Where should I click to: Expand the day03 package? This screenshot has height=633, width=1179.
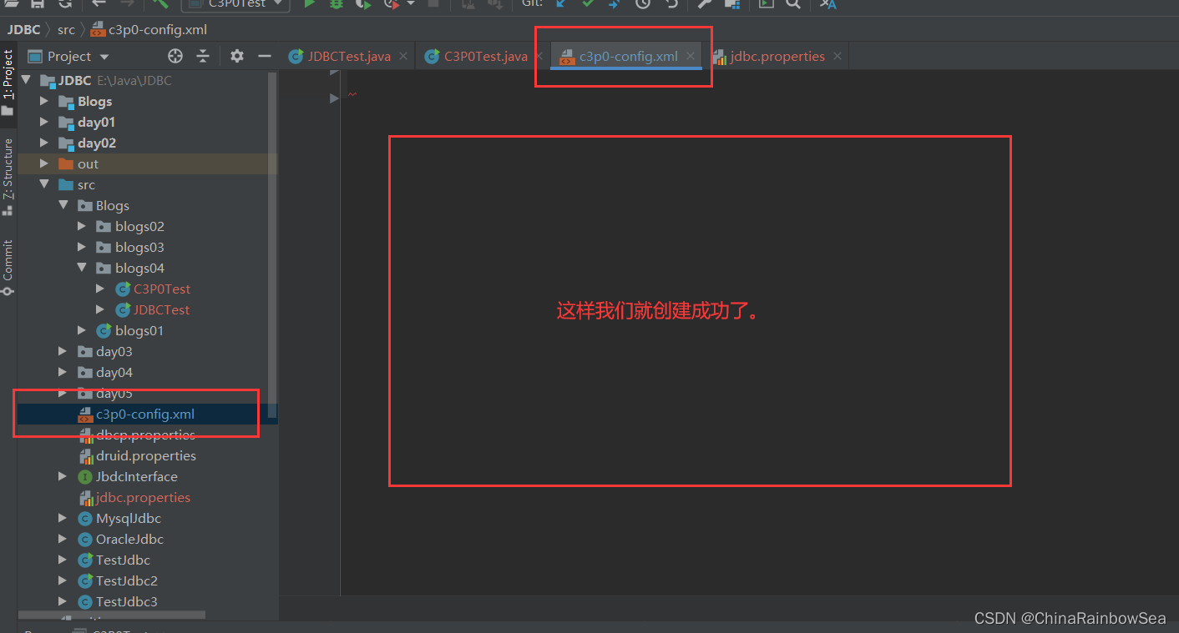[63, 351]
